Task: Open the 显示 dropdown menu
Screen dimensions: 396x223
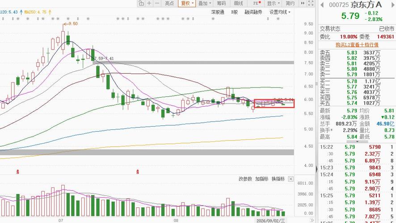Action: (273, 3)
